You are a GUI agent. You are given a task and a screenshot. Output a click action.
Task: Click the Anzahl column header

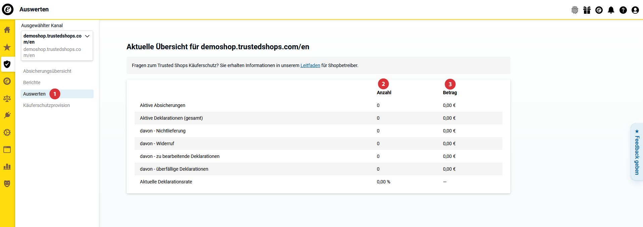click(384, 93)
